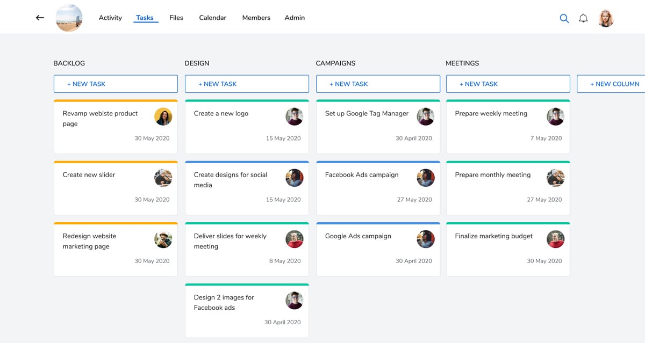Open the Members tab
Viewport: 645px width, 343px height.
[256, 18]
